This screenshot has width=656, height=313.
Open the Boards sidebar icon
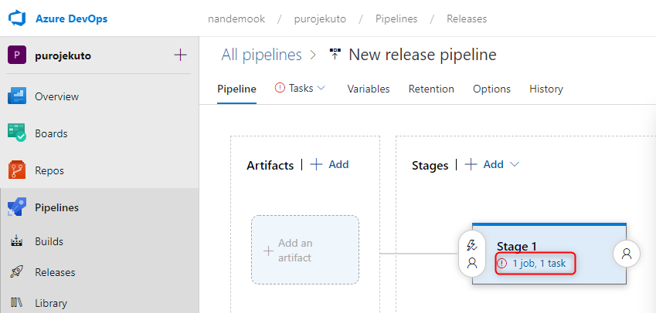(x=17, y=133)
